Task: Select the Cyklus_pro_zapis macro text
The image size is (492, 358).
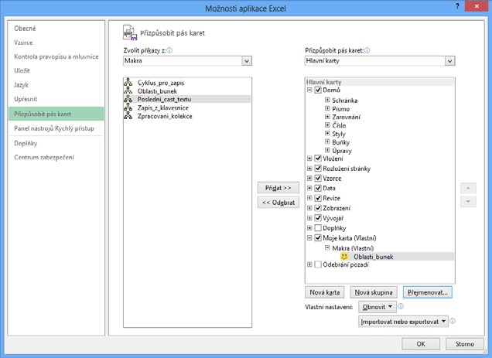Action: (161, 83)
